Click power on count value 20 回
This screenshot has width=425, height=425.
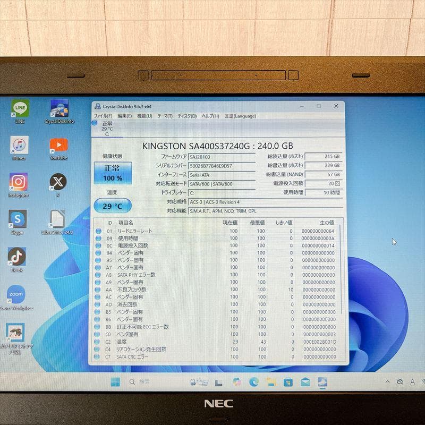click(324, 183)
